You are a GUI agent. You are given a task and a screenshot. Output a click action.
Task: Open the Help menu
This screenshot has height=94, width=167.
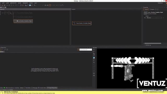[36, 3]
